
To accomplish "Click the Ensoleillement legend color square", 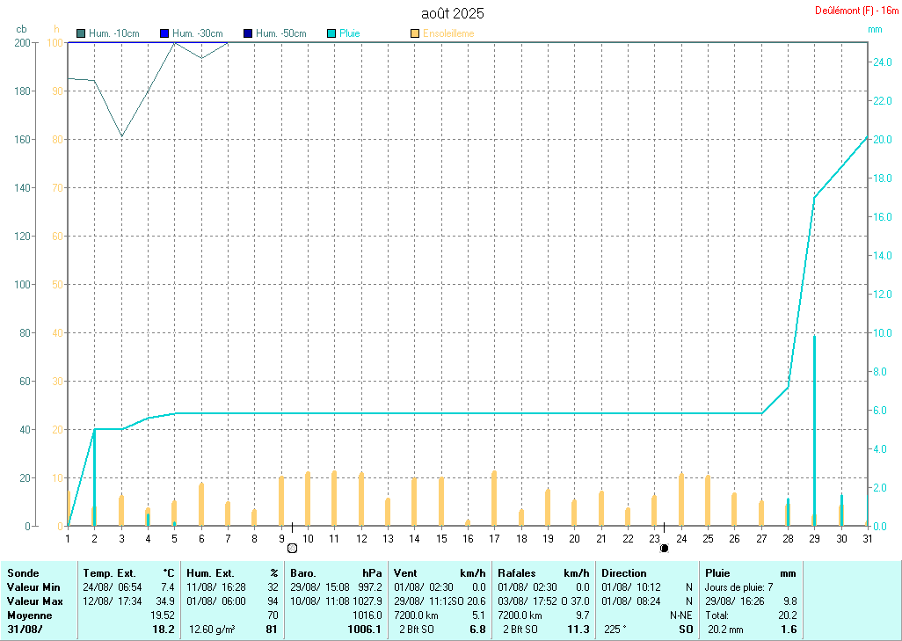I will click(x=415, y=33).
